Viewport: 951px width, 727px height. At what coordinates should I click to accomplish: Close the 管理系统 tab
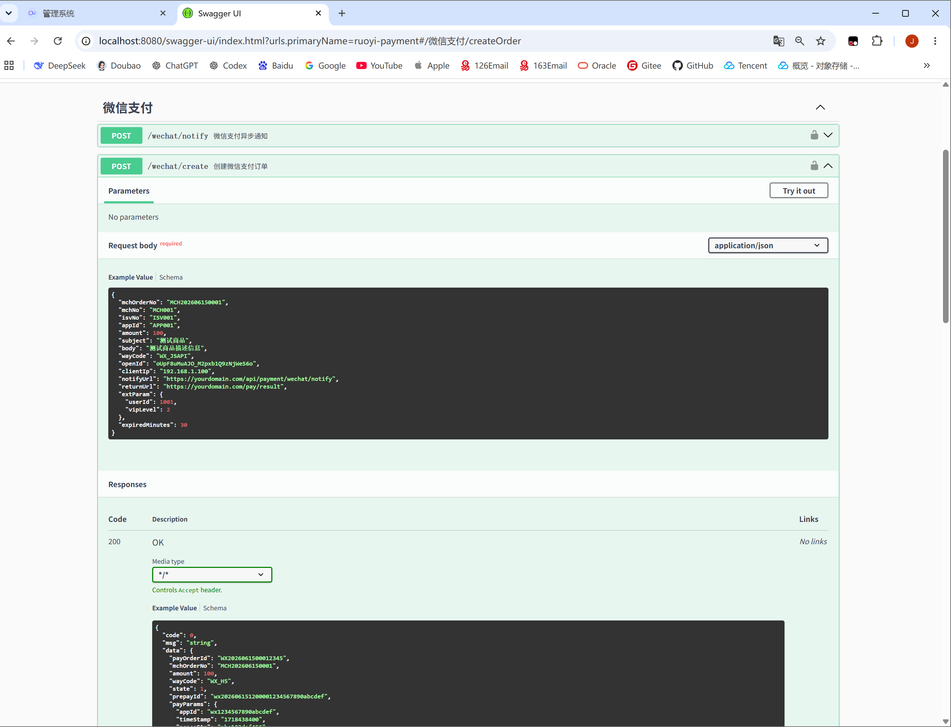[163, 14]
